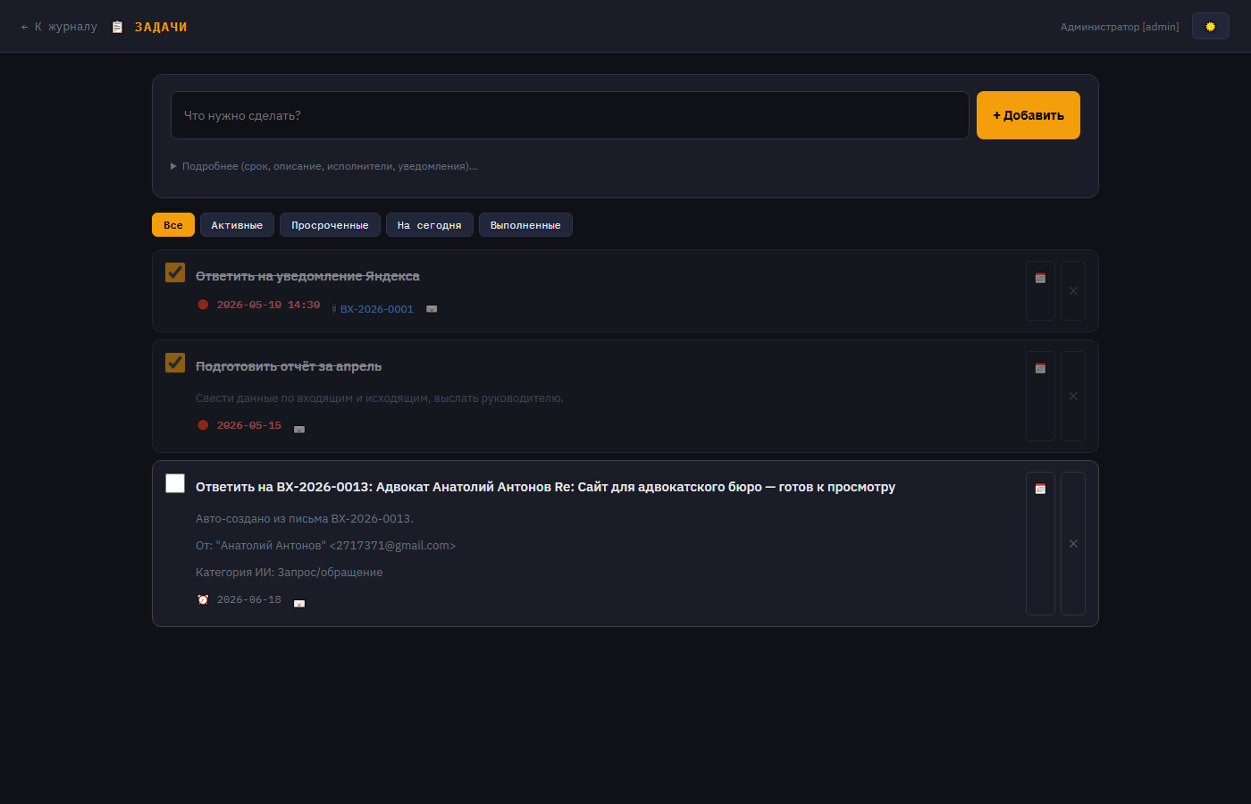
Task: Click the + Добавить button
Action: click(1029, 115)
